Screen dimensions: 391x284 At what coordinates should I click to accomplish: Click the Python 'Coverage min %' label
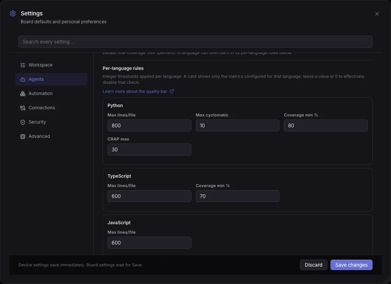[x=301, y=115]
